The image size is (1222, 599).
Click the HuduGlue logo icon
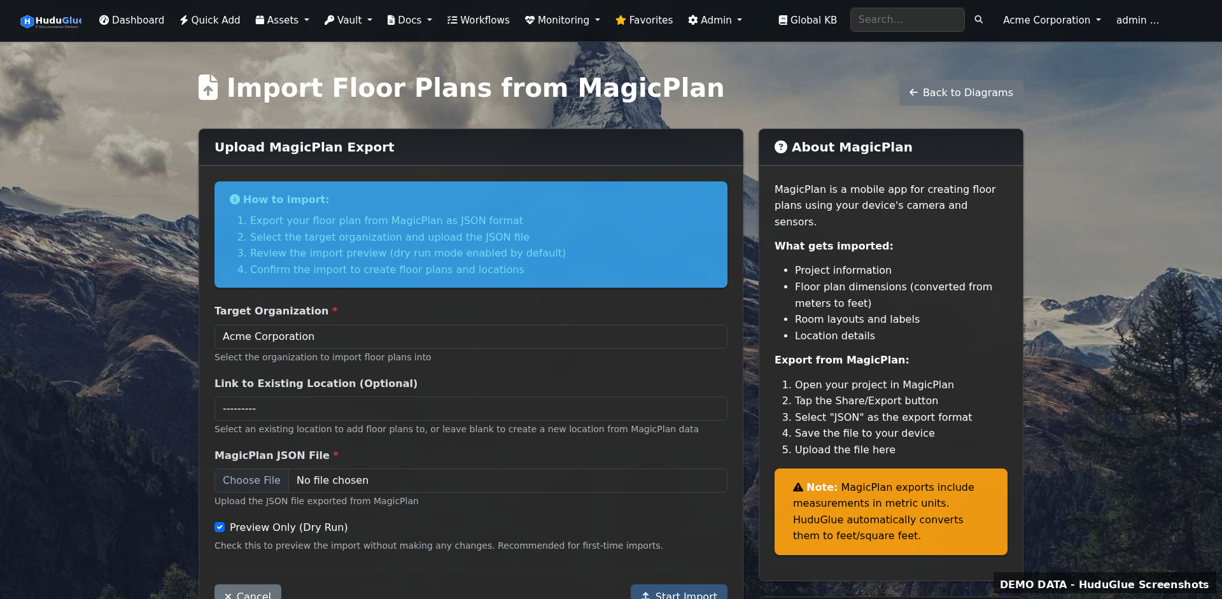click(x=27, y=20)
